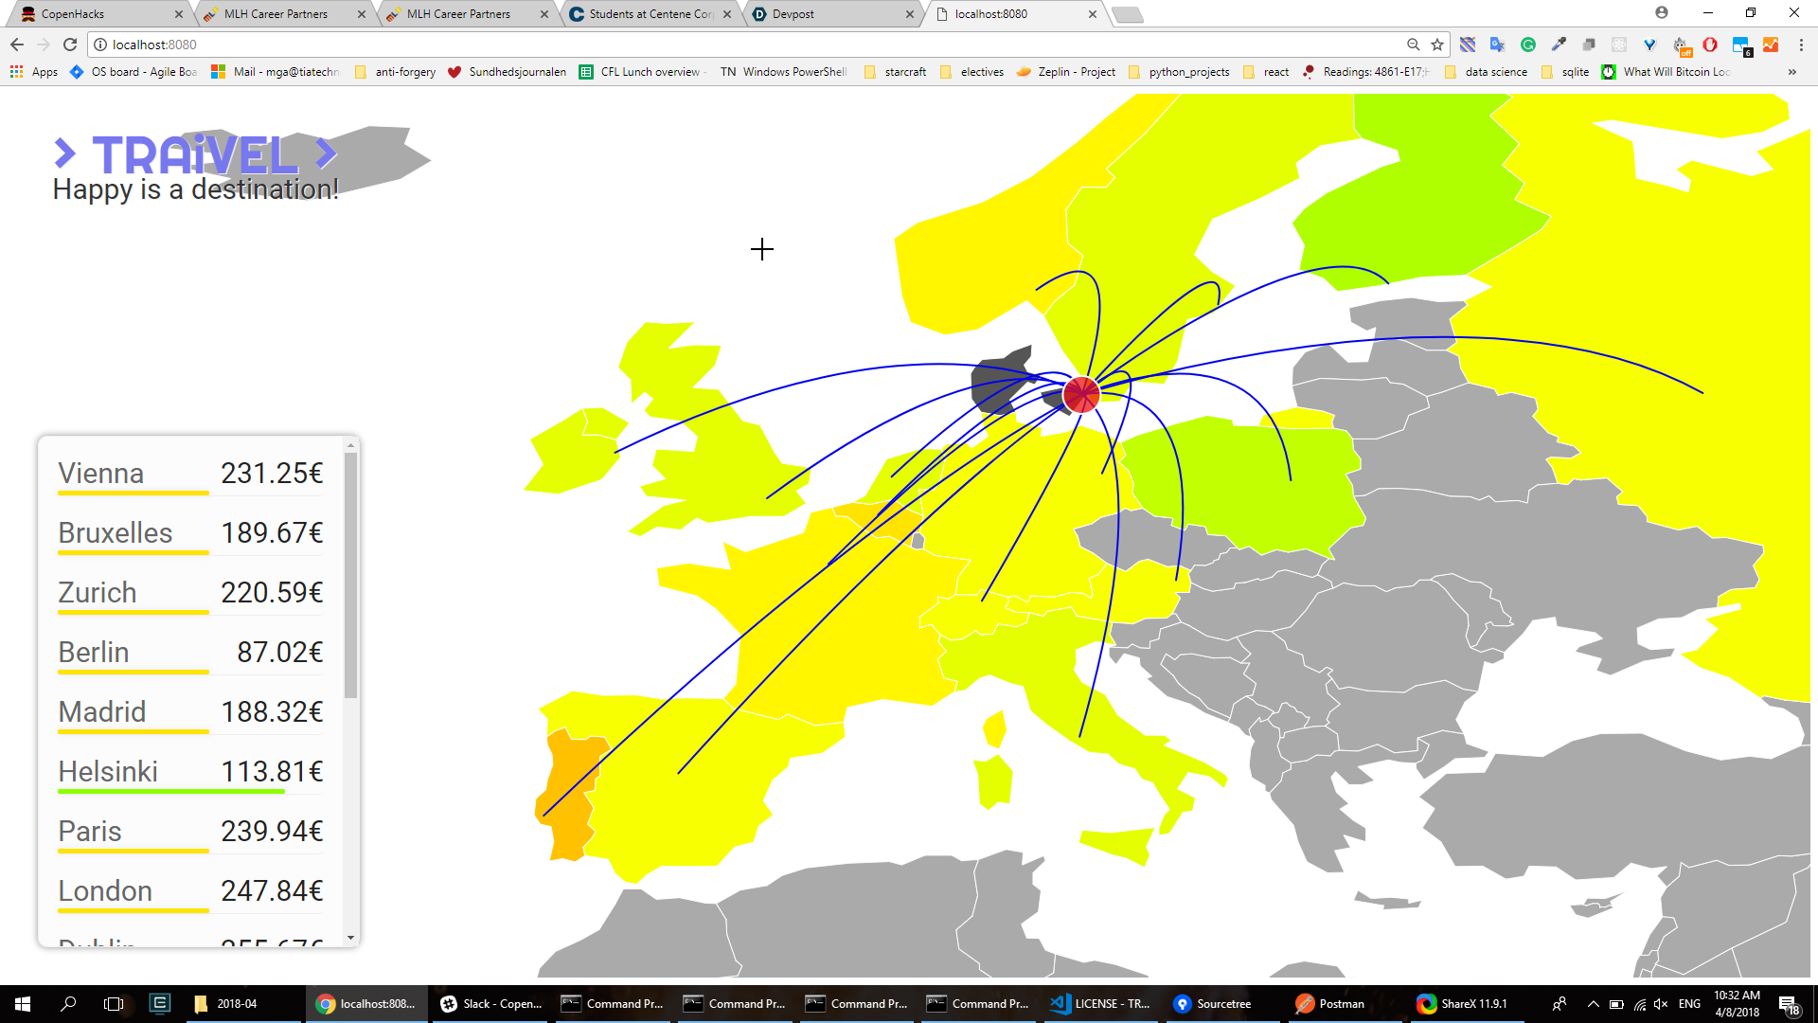Click the eyedropper color picker extension
This screenshot has width=1818, height=1023.
coord(1559,45)
